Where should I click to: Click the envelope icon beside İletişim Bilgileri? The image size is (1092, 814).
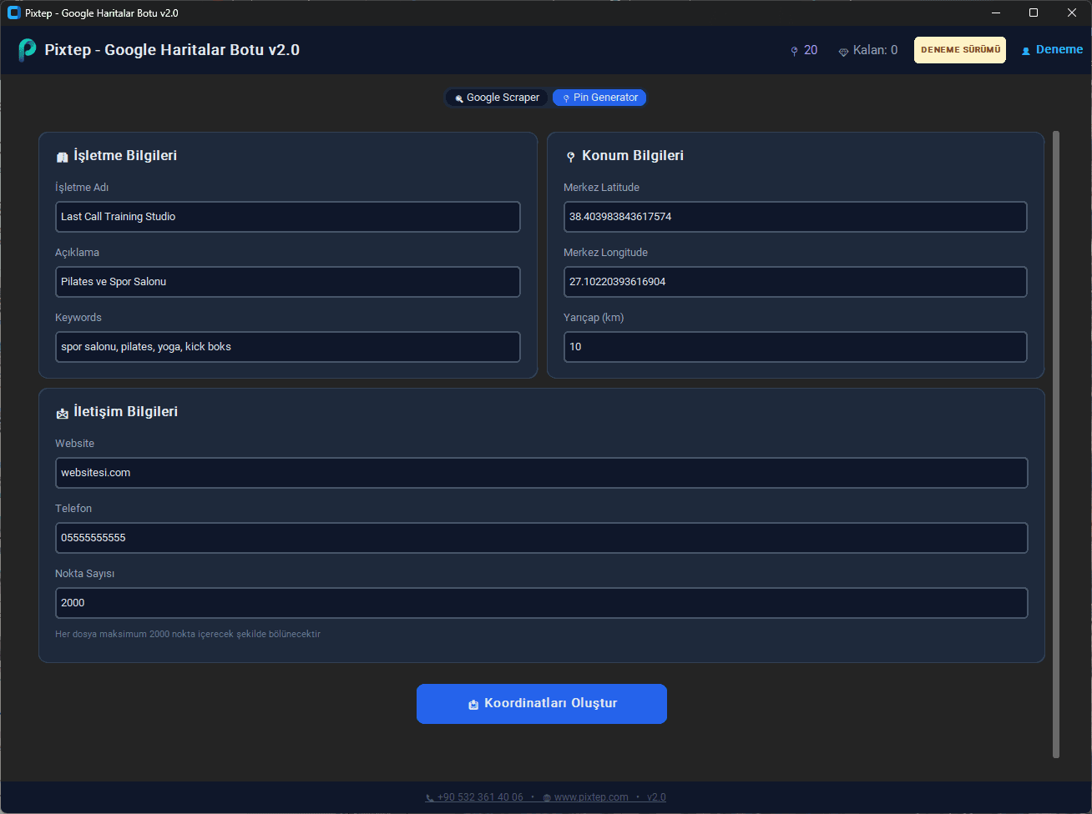pos(62,413)
